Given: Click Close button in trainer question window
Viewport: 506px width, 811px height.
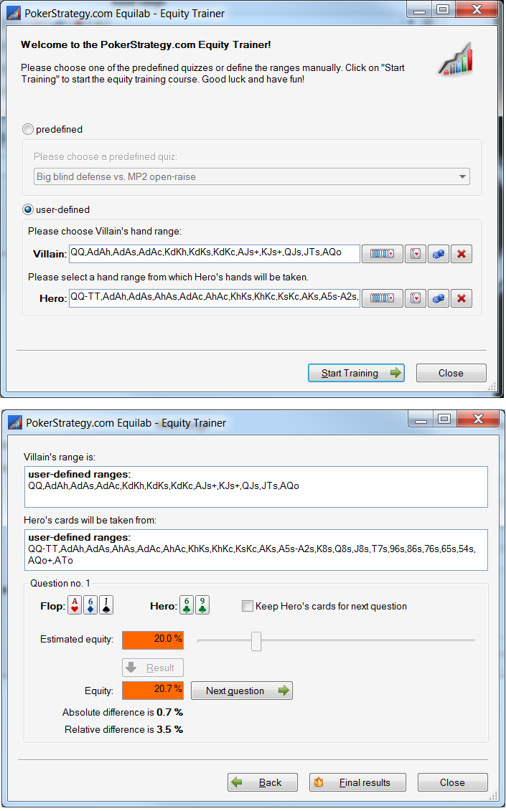Looking at the screenshot, I should pos(453,782).
